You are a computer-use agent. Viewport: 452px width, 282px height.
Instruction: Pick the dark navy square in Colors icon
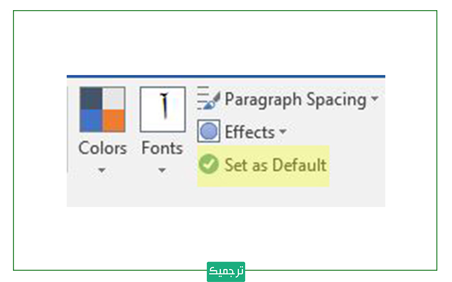pos(91,98)
